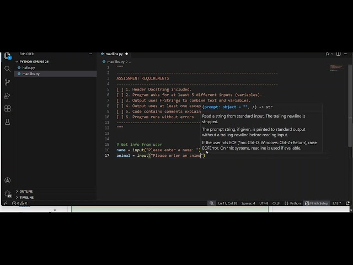
Task: Open the remote window indicator
Action: tap(6, 203)
